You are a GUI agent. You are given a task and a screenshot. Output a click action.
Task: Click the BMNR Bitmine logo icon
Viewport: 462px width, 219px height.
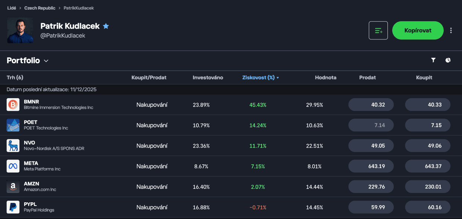click(13, 104)
